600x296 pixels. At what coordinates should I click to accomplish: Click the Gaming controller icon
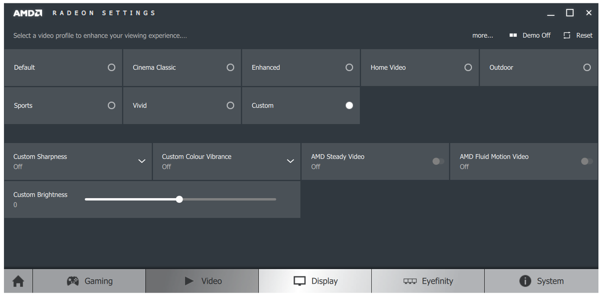click(x=73, y=281)
